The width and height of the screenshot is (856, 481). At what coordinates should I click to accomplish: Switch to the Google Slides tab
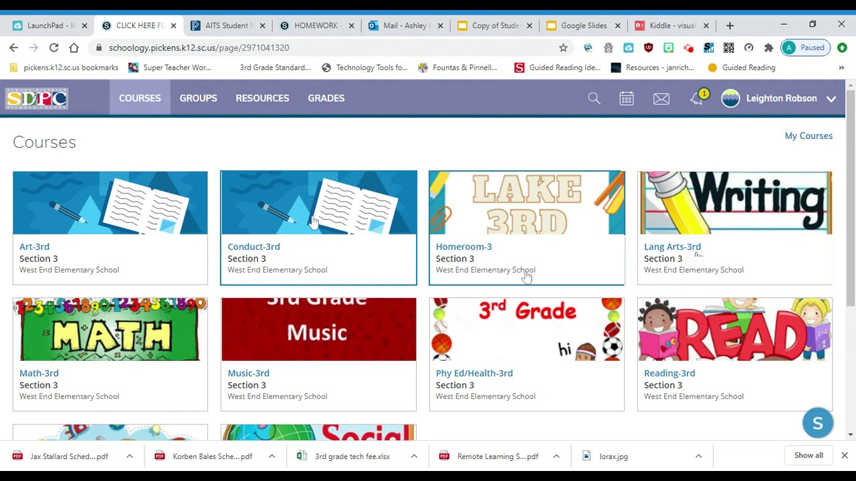click(x=583, y=25)
